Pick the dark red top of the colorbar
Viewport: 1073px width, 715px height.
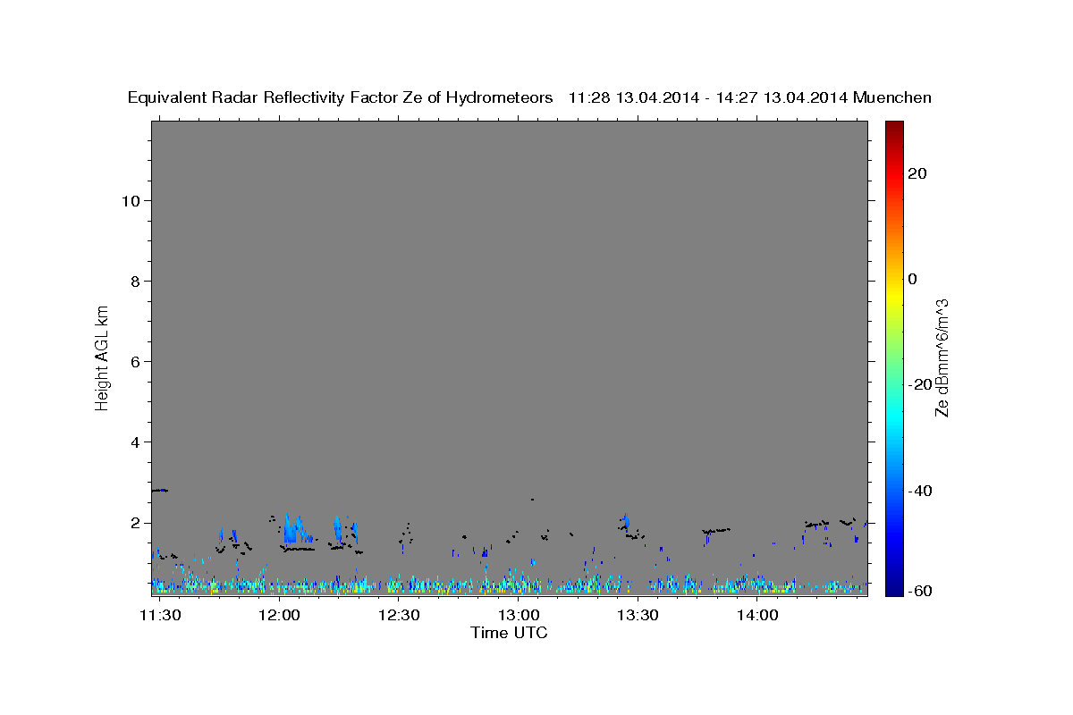tap(894, 127)
